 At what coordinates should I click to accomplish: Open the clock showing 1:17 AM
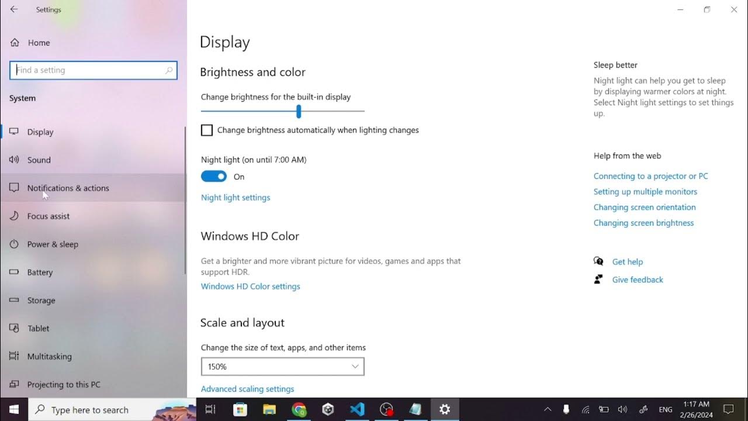tap(696, 409)
